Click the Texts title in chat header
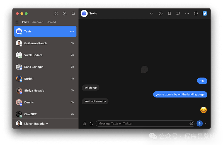 point(93,13)
